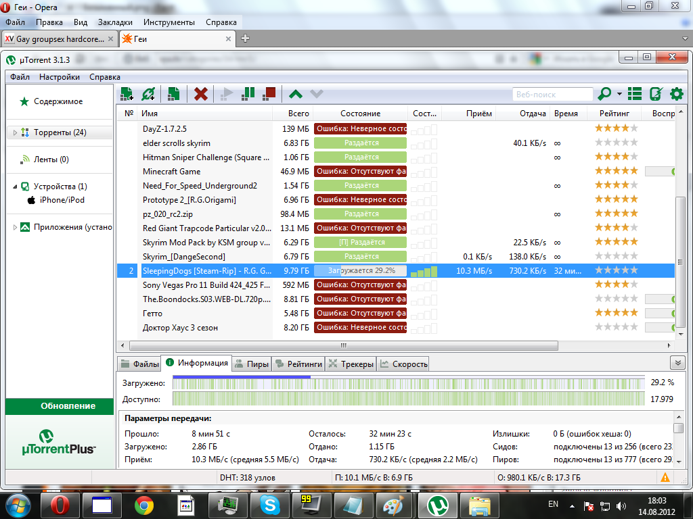Sort torrents by the Имя column header
This screenshot has width=693, height=519.
tap(204, 114)
